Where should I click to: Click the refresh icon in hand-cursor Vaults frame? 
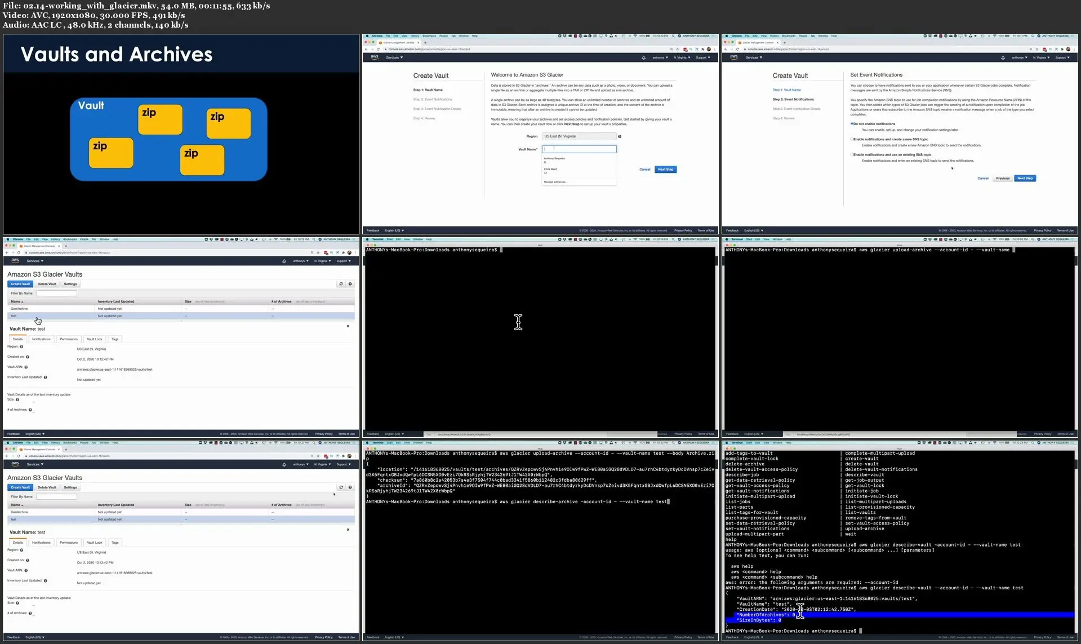pyautogui.click(x=341, y=284)
